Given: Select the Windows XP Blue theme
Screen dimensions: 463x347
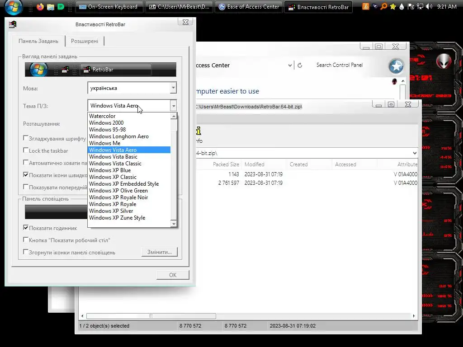Looking at the screenshot, I should pyautogui.click(x=129, y=170).
